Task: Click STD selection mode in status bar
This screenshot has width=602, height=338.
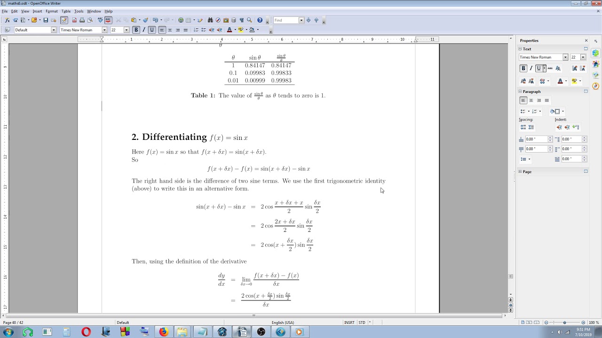Action: 362,323
